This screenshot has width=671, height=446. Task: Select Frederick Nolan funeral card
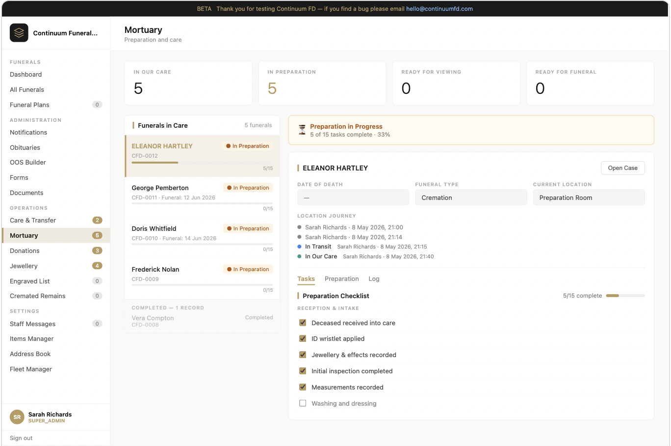point(203,279)
